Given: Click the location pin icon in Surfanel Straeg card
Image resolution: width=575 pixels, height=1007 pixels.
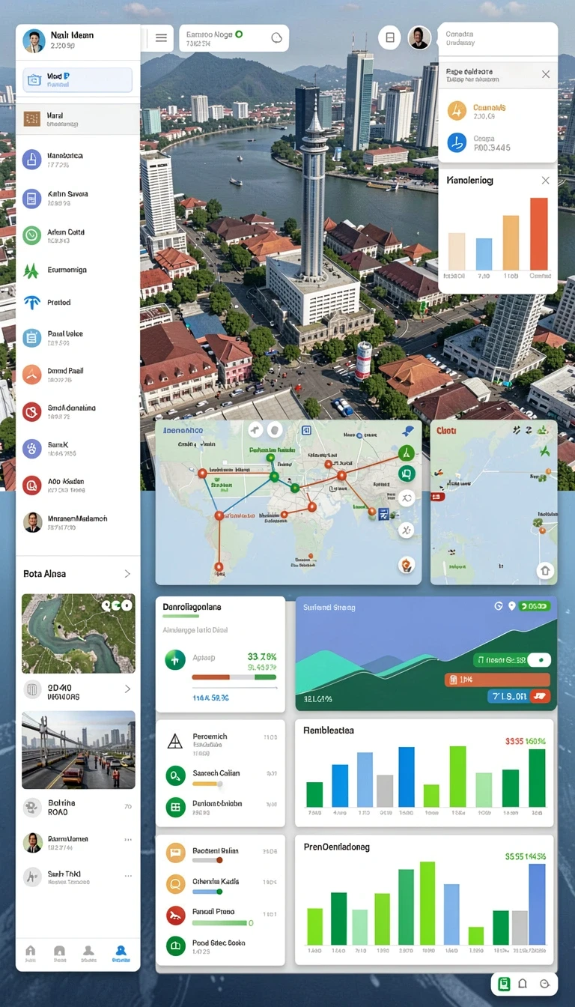Looking at the screenshot, I should (512, 606).
